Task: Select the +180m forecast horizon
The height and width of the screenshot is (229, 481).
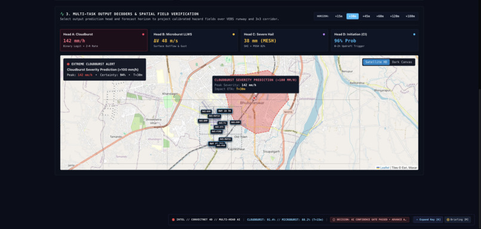Action: pos(410,16)
